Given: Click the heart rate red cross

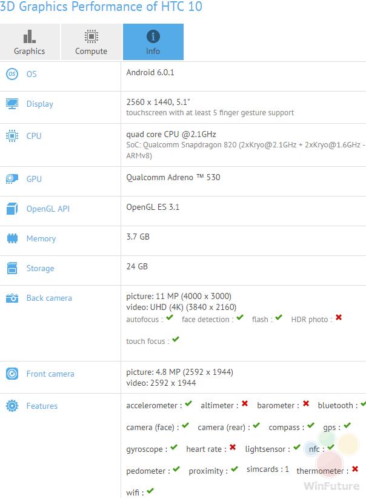Looking at the screenshot, I should point(233,447).
